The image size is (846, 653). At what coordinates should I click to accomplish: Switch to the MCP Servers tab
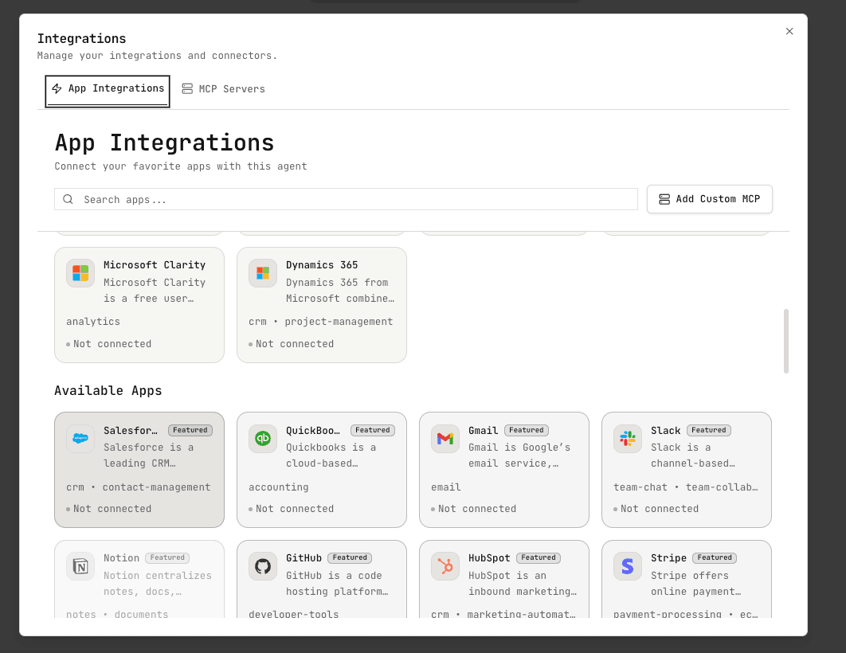click(223, 88)
